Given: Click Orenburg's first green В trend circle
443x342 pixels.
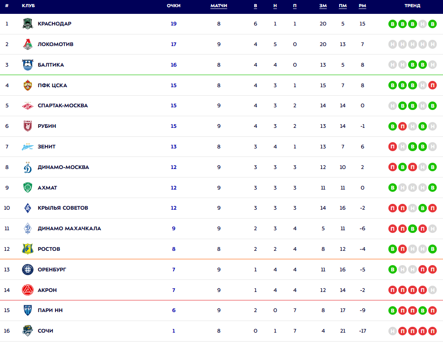Looking at the screenshot, I should pos(393,270).
